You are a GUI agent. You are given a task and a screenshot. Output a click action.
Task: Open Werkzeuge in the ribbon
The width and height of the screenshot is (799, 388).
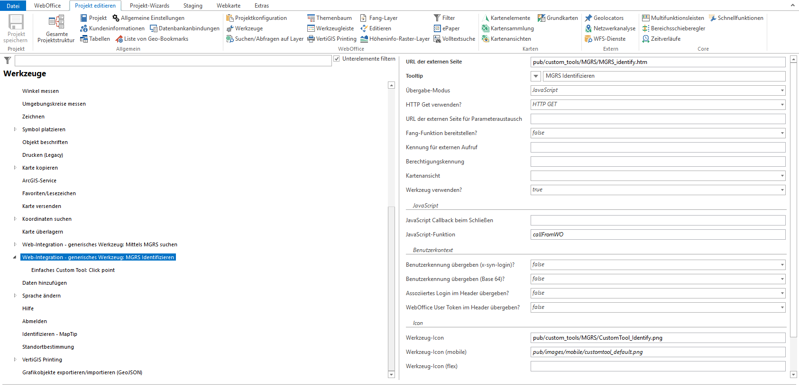pyautogui.click(x=244, y=28)
